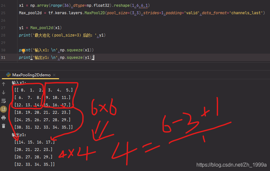This screenshot has width=270, height=171.
Task: Click output row '[18. 19. 20. 21. 22. 23.]'
Action: (43, 112)
